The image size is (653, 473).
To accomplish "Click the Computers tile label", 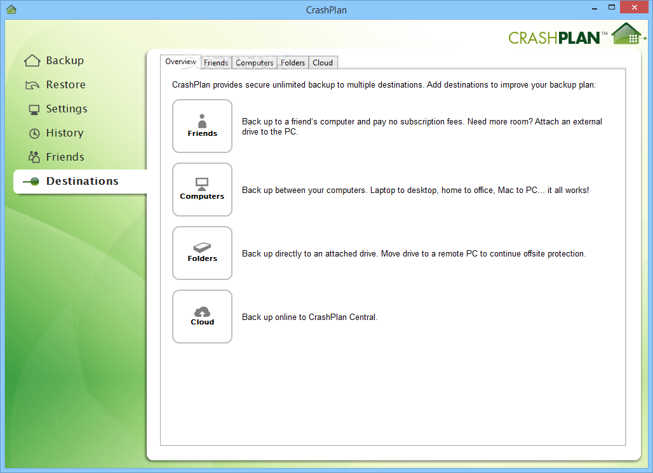I will (202, 197).
